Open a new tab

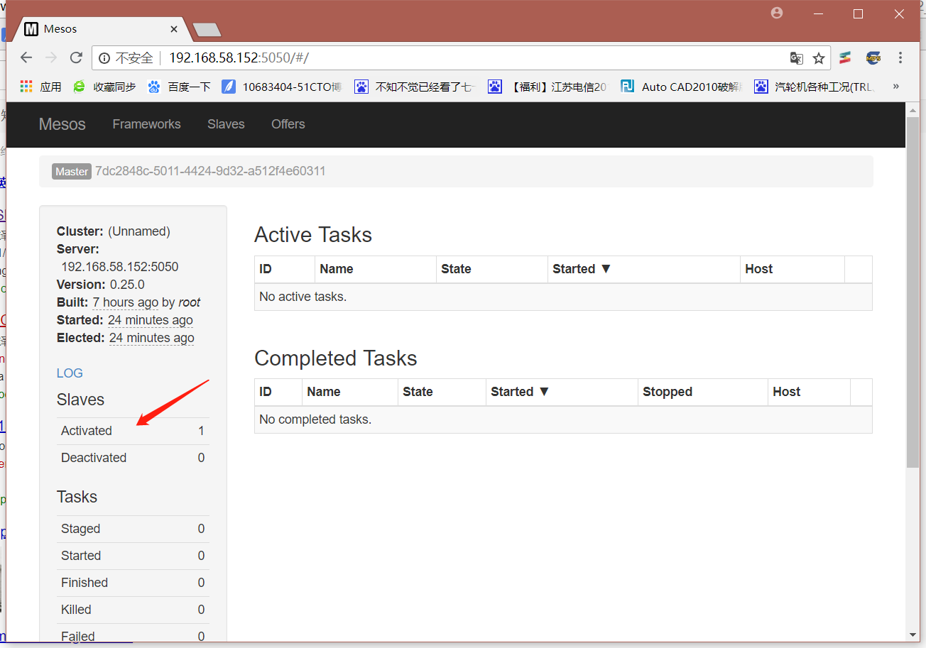pyautogui.click(x=207, y=30)
